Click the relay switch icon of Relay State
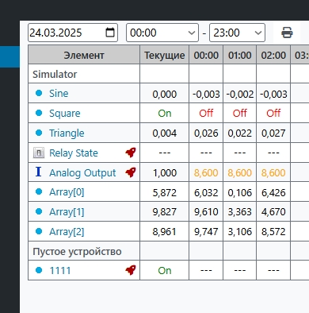Screen dimensions: 309x313 [39, 153]
